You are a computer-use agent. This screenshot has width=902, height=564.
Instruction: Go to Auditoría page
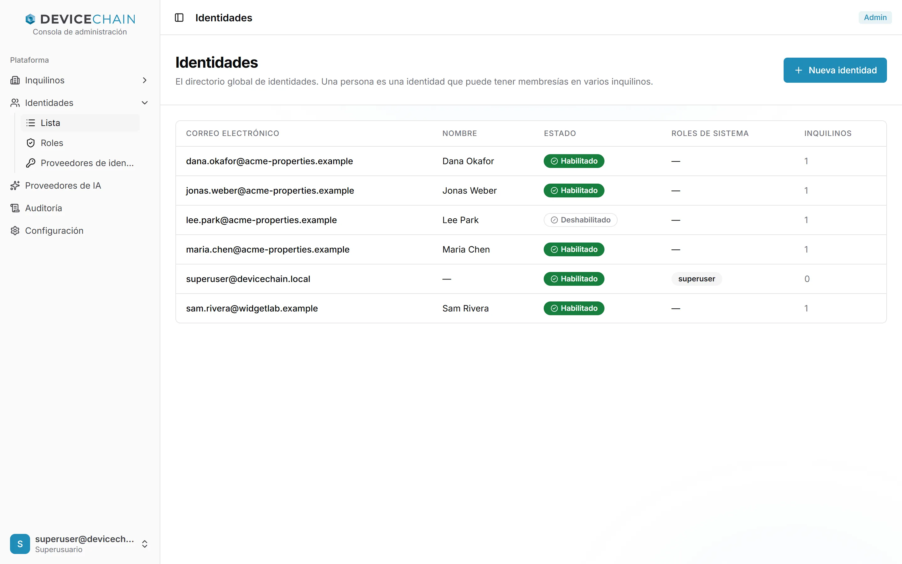pyautogui.click(x=80, y=208)
